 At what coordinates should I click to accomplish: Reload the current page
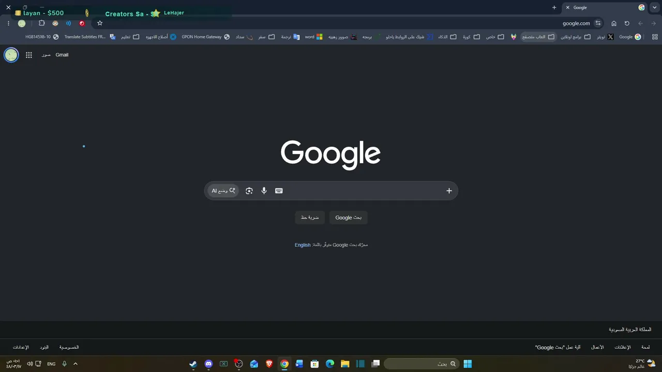[x=627, y=23]
